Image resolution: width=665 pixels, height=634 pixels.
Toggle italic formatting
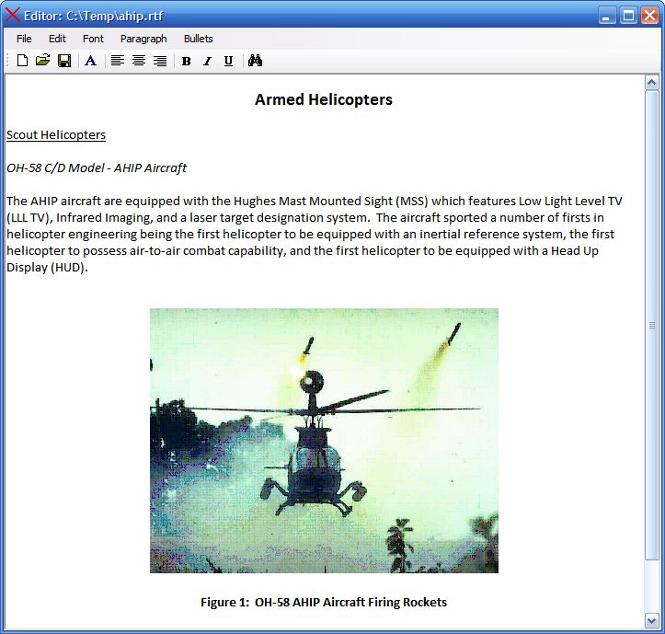207,61
